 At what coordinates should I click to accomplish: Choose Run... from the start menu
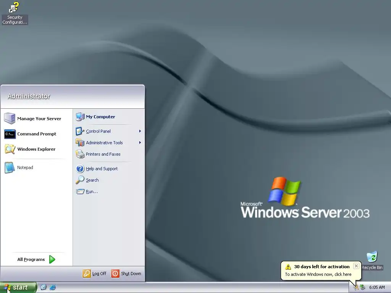pyautogui.click(x=109, y=192)
